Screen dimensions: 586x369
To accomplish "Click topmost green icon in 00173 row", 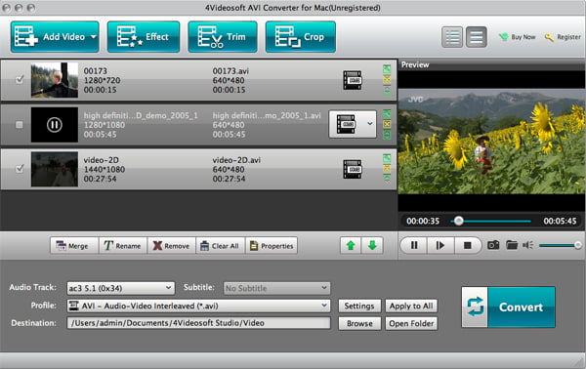I will point(387,68).
